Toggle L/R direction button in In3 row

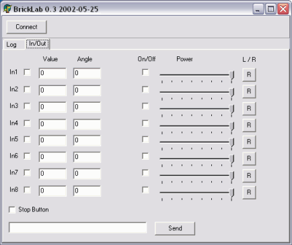(x=249, y=109)
